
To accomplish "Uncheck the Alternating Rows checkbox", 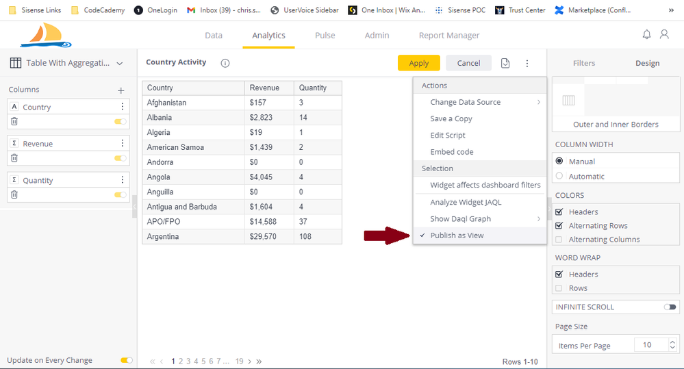I will (x=559, y=225).
